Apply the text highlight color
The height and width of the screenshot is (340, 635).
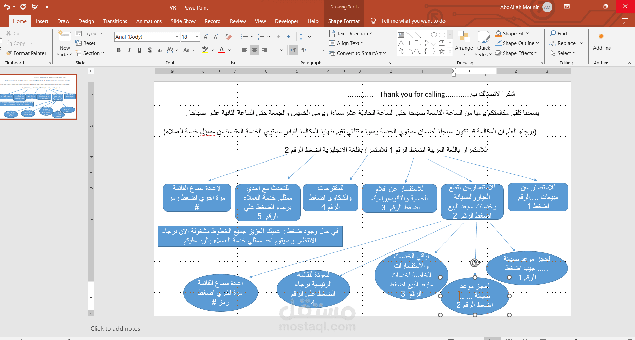(205, 50)
